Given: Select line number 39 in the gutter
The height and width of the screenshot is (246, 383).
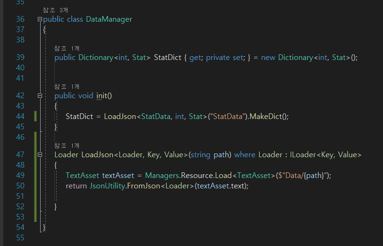Looking at the screenshot, I should point(20,58).
